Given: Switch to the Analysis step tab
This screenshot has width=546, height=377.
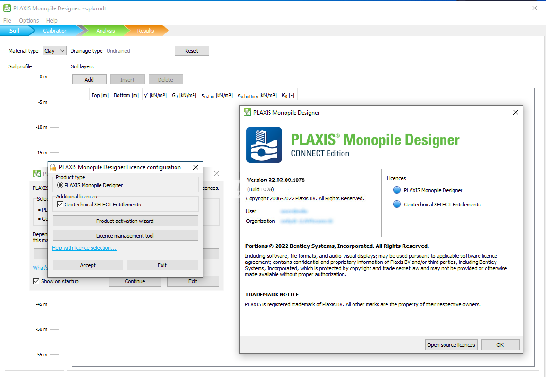Looking at the screenshot, I should point(106,31).
